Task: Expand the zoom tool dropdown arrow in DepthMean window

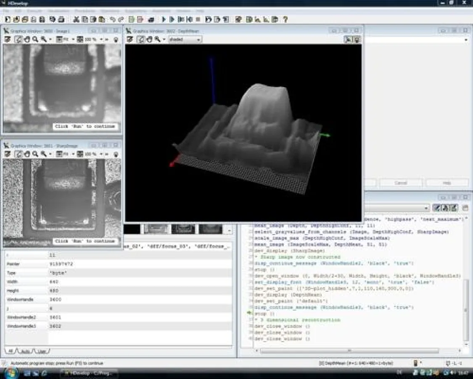Action: pos(164,39)
